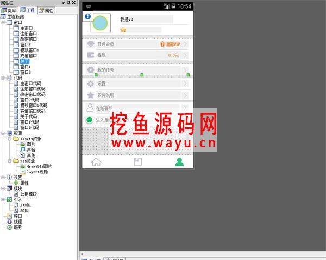Select 主窗口 in the project tree
This screenshot has height=260, width=326.
[x=26, y=28]
